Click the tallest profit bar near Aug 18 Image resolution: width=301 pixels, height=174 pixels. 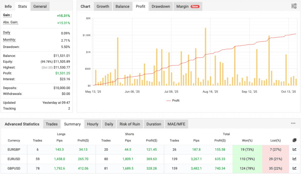[206, 56]
